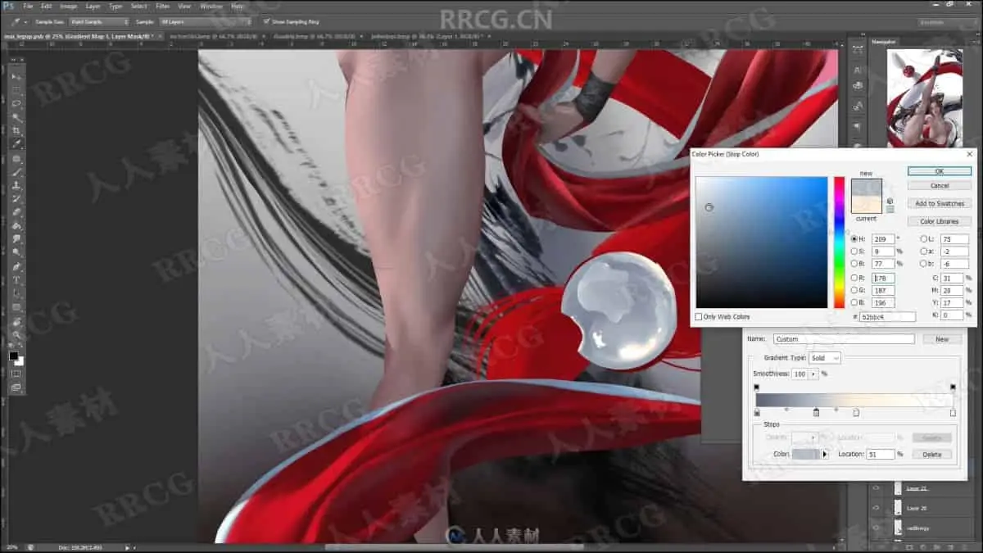Click Add to Swatches button

point(939,203)
